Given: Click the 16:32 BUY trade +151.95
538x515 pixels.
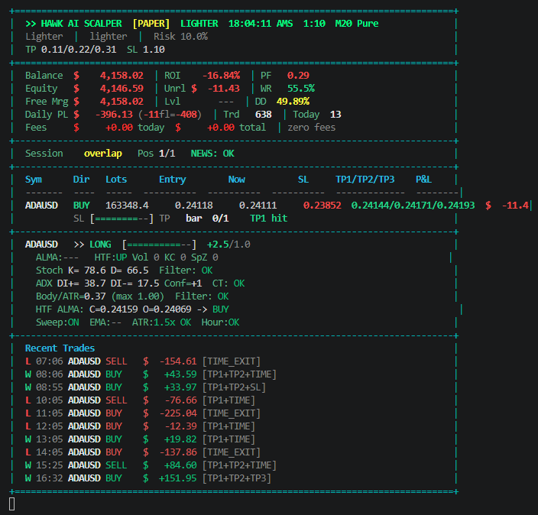Looking at the screenshot, I should pos(148,478).
